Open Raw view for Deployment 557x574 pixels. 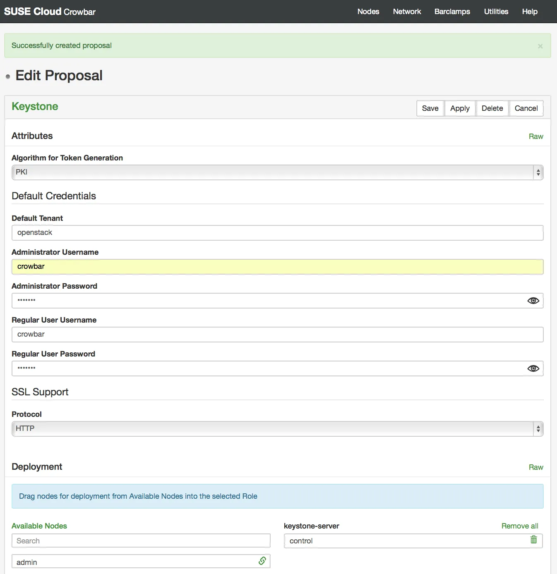pos(536,467)
